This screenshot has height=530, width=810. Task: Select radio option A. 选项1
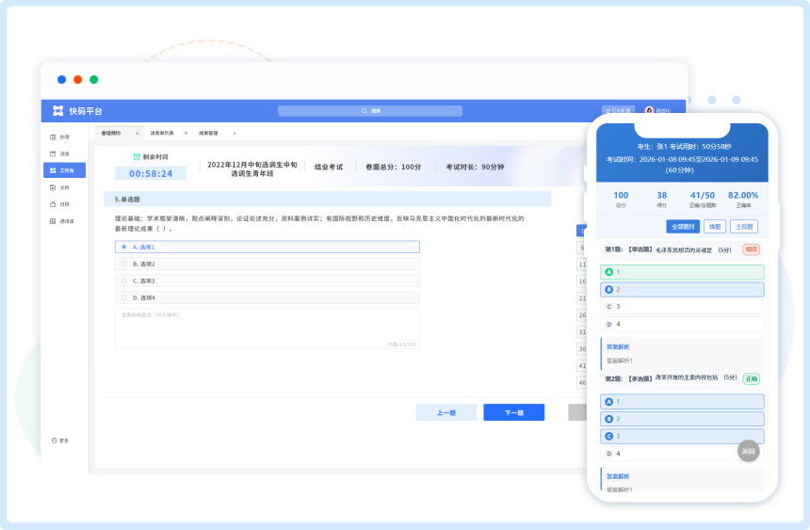pyautogui.click(x=123, y=247)
